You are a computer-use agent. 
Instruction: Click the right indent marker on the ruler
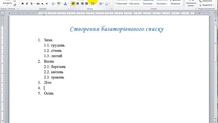pos(194,14)
